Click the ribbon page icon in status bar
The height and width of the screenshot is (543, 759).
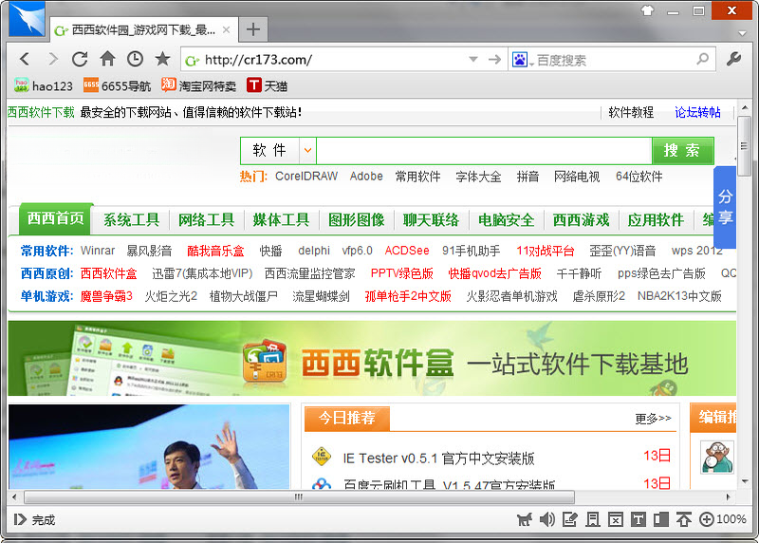(592, 519)
